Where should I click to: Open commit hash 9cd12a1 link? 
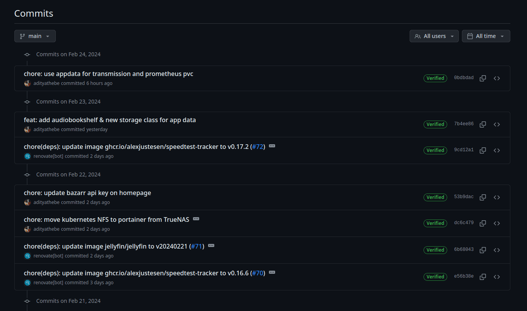[464, 150]
